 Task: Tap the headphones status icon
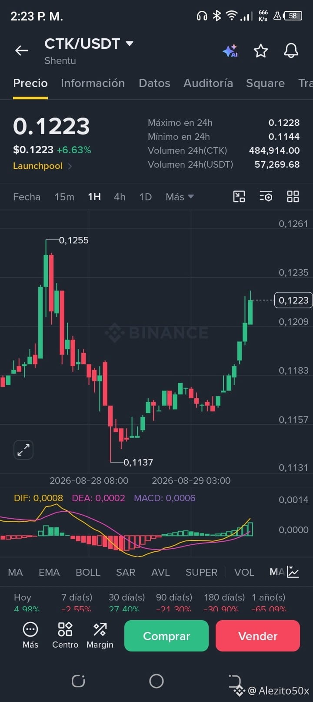202,16
